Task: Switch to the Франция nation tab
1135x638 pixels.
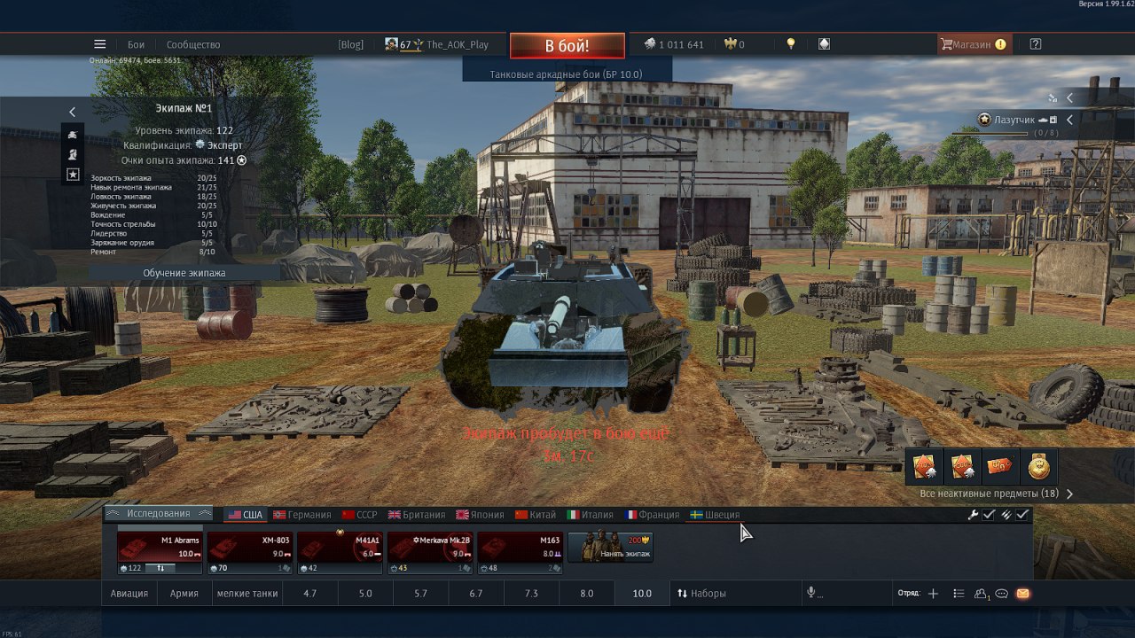Action: click(653, 515)
